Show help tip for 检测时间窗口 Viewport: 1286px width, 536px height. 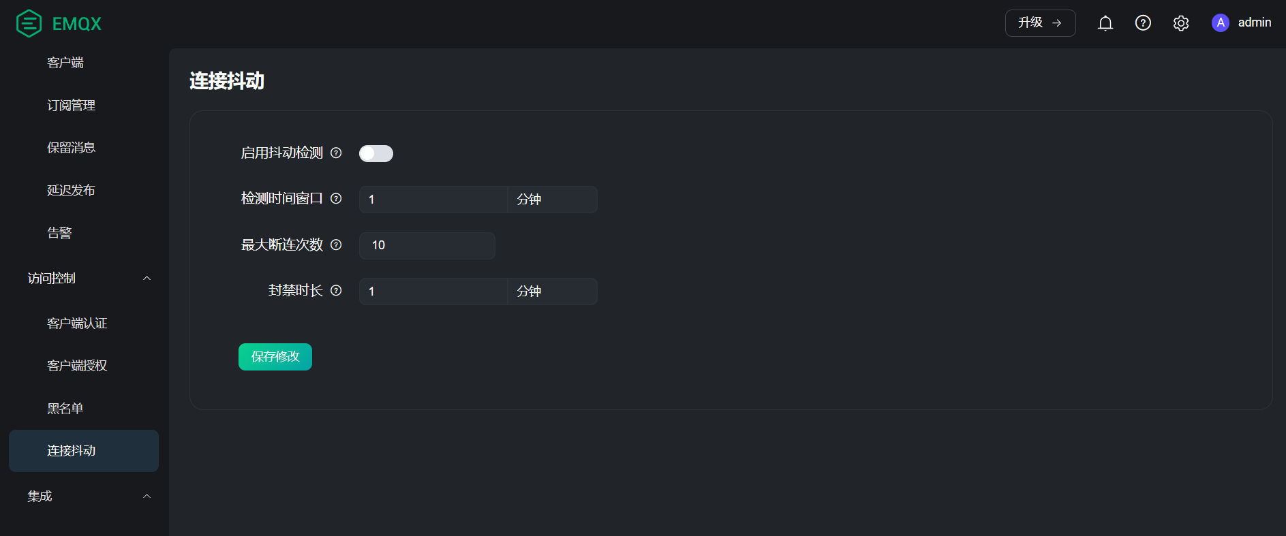click(x=336, y=199)
